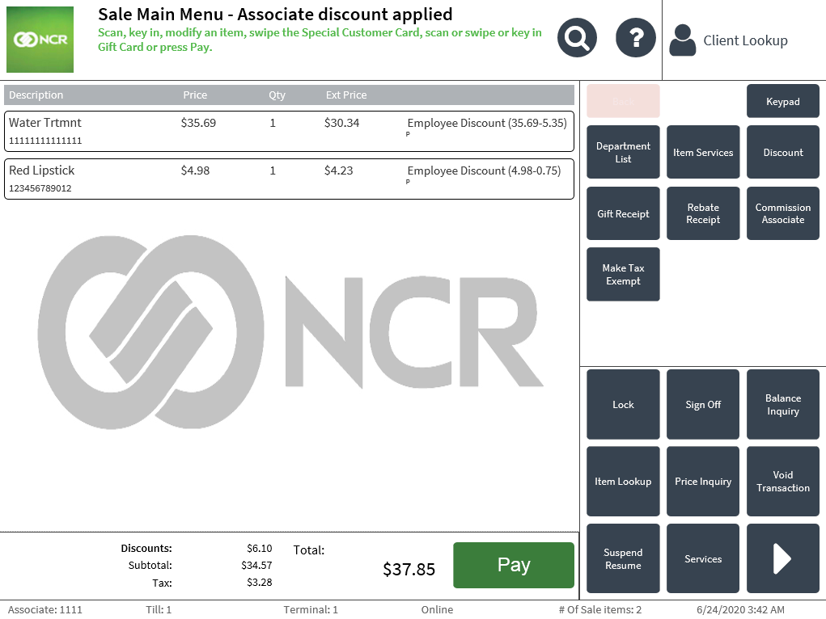Click the magnifying glass search icon

577,38
